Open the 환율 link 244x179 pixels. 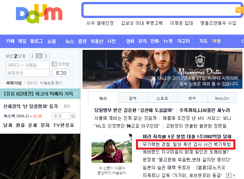pos(20,125)
